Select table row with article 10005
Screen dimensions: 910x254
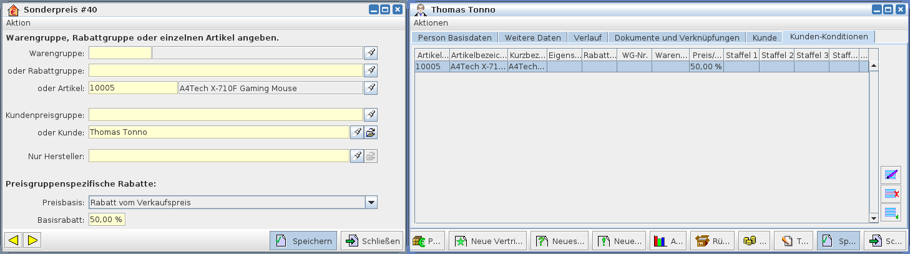point(562,67)
